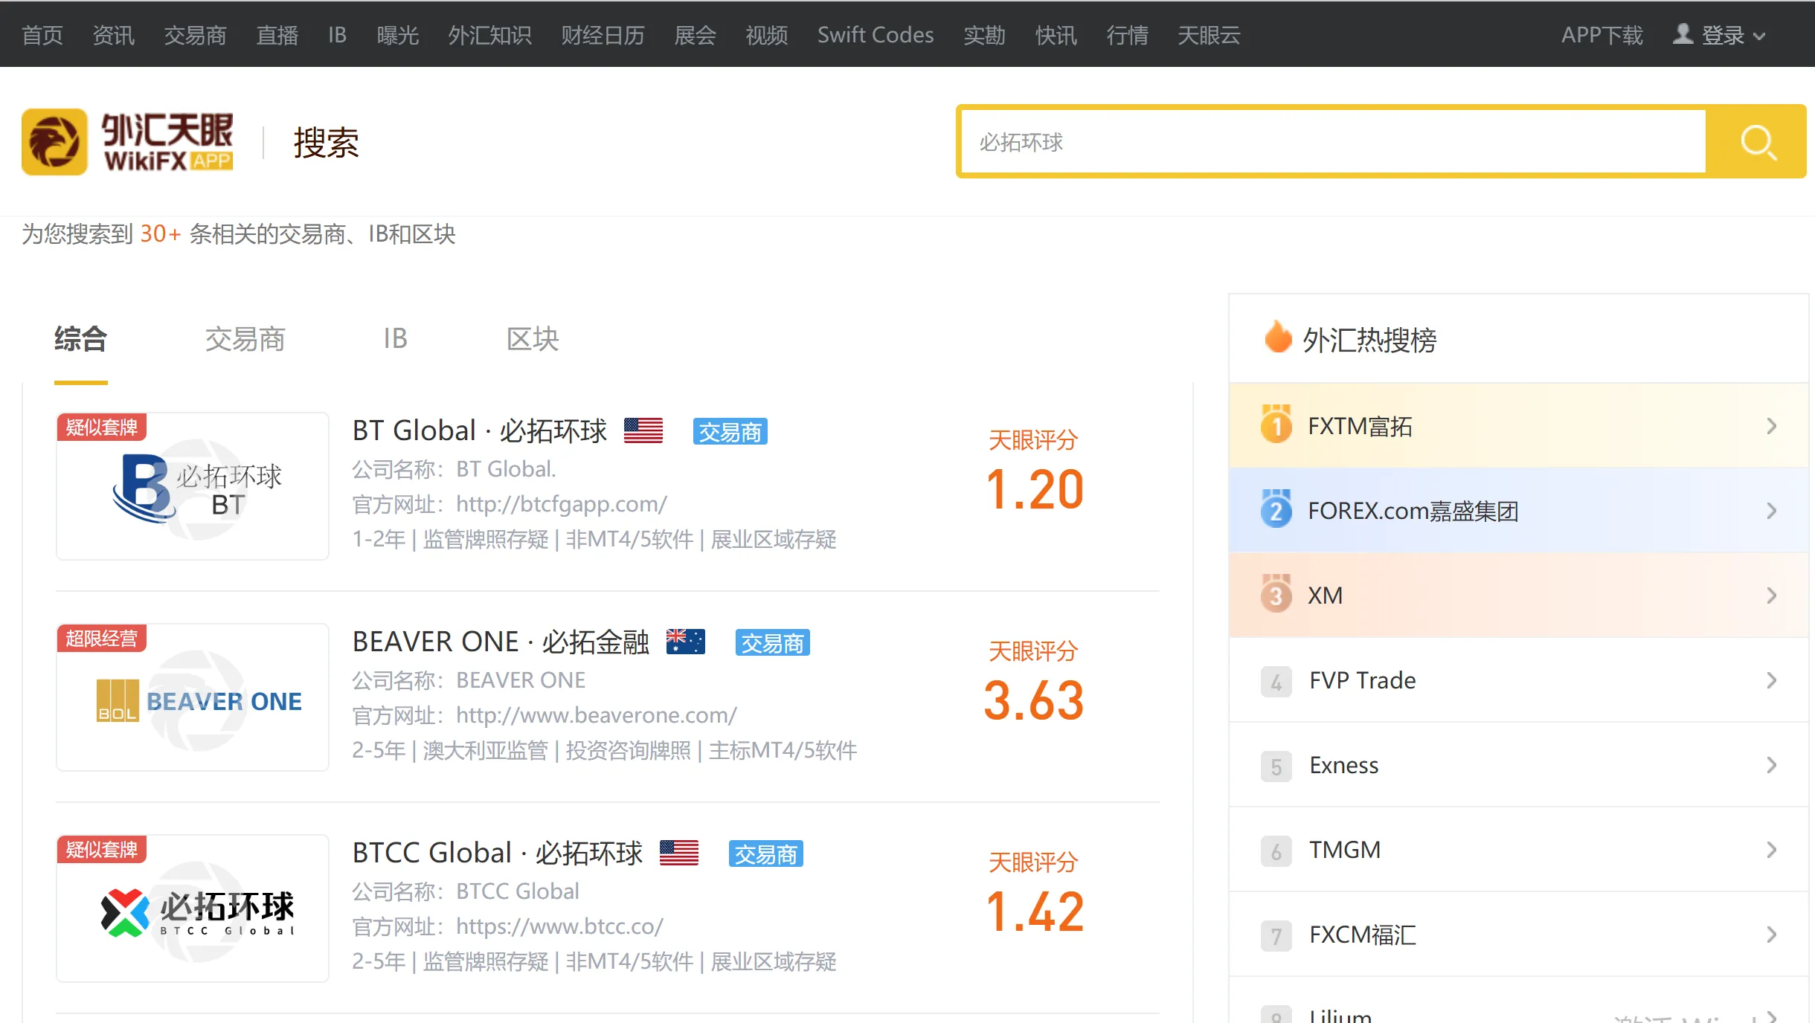Open the BT Global · 必拓环球 result title
Image resolution: width=1815 pixels, height=1023 pixels.
480,430
